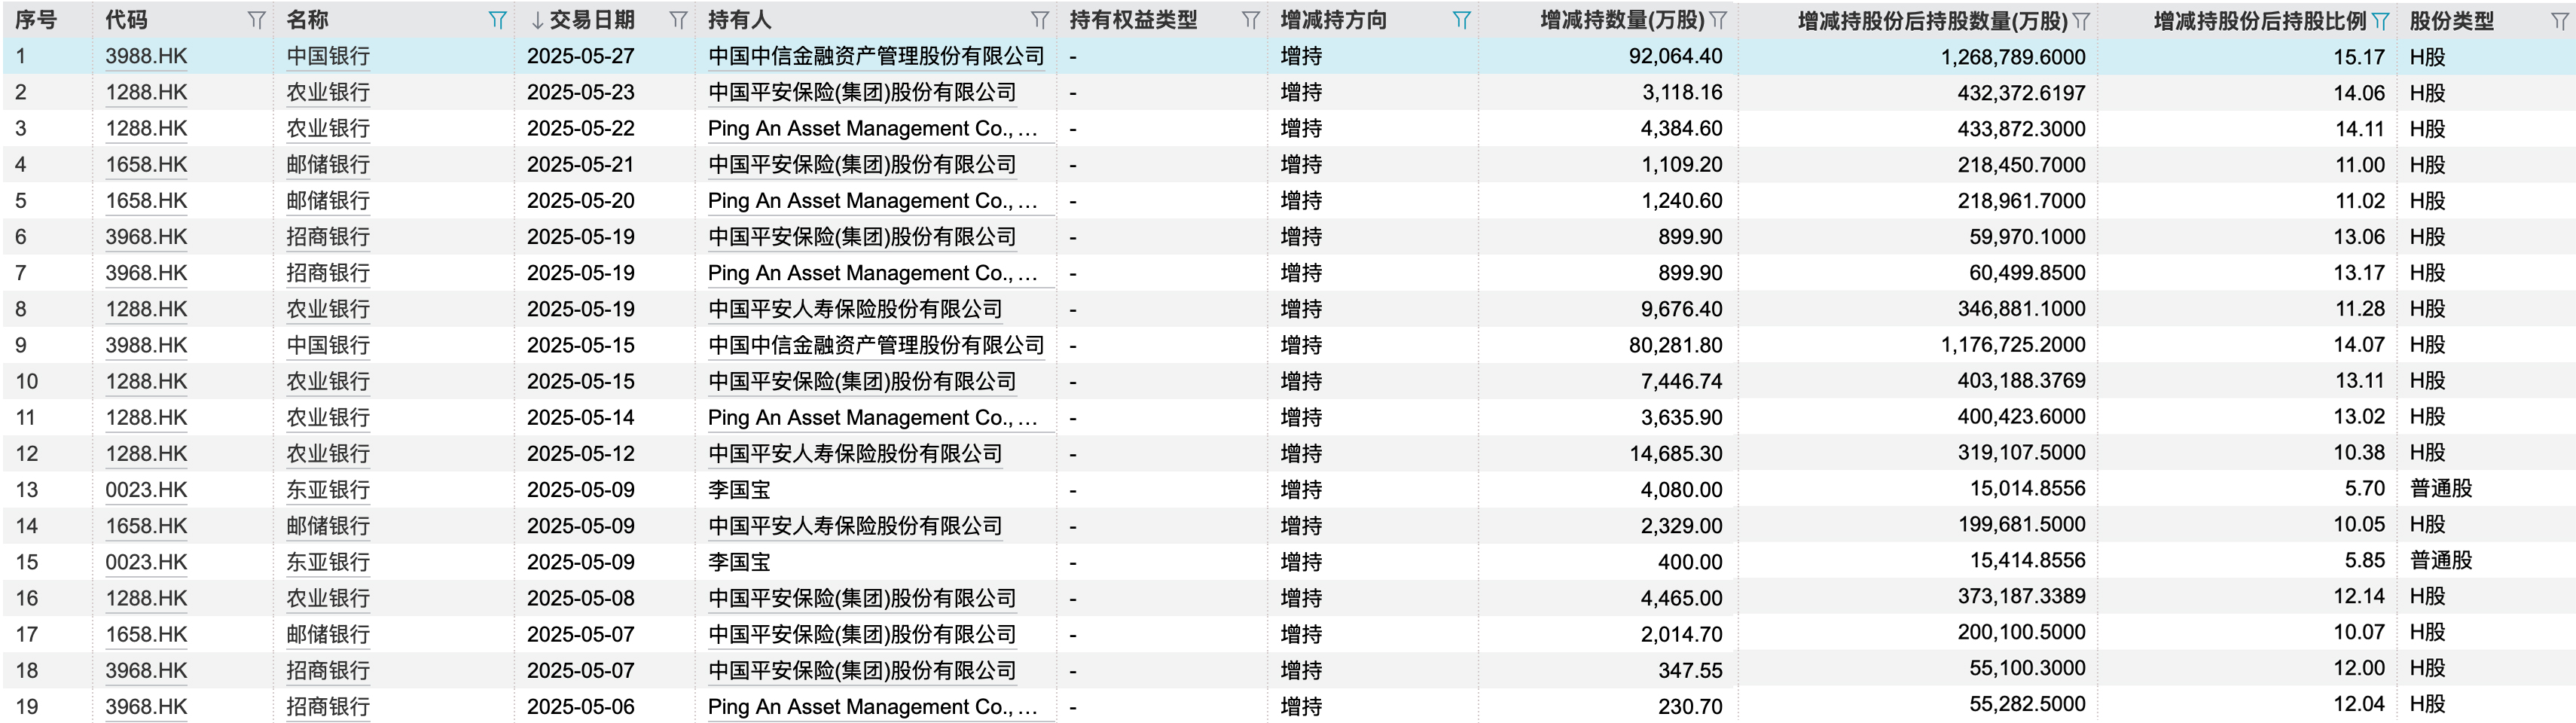Open the filter for the 代码 column

tap(256, 20)
